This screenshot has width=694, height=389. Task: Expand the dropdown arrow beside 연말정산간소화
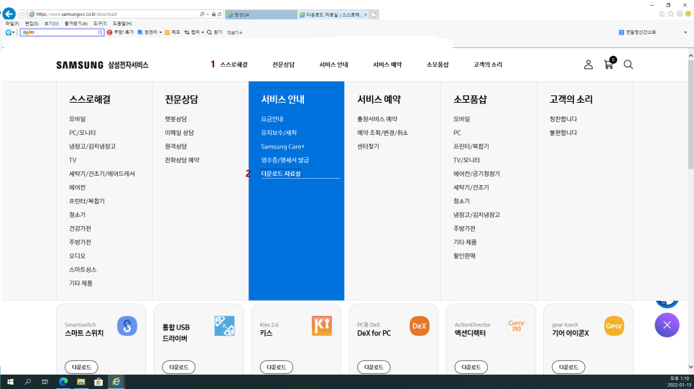point(685,32)
